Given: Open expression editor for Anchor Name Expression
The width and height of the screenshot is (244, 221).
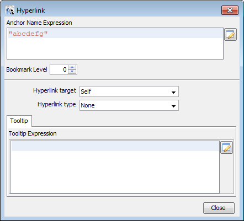Looking at the screenshot, I should (230, 35).
